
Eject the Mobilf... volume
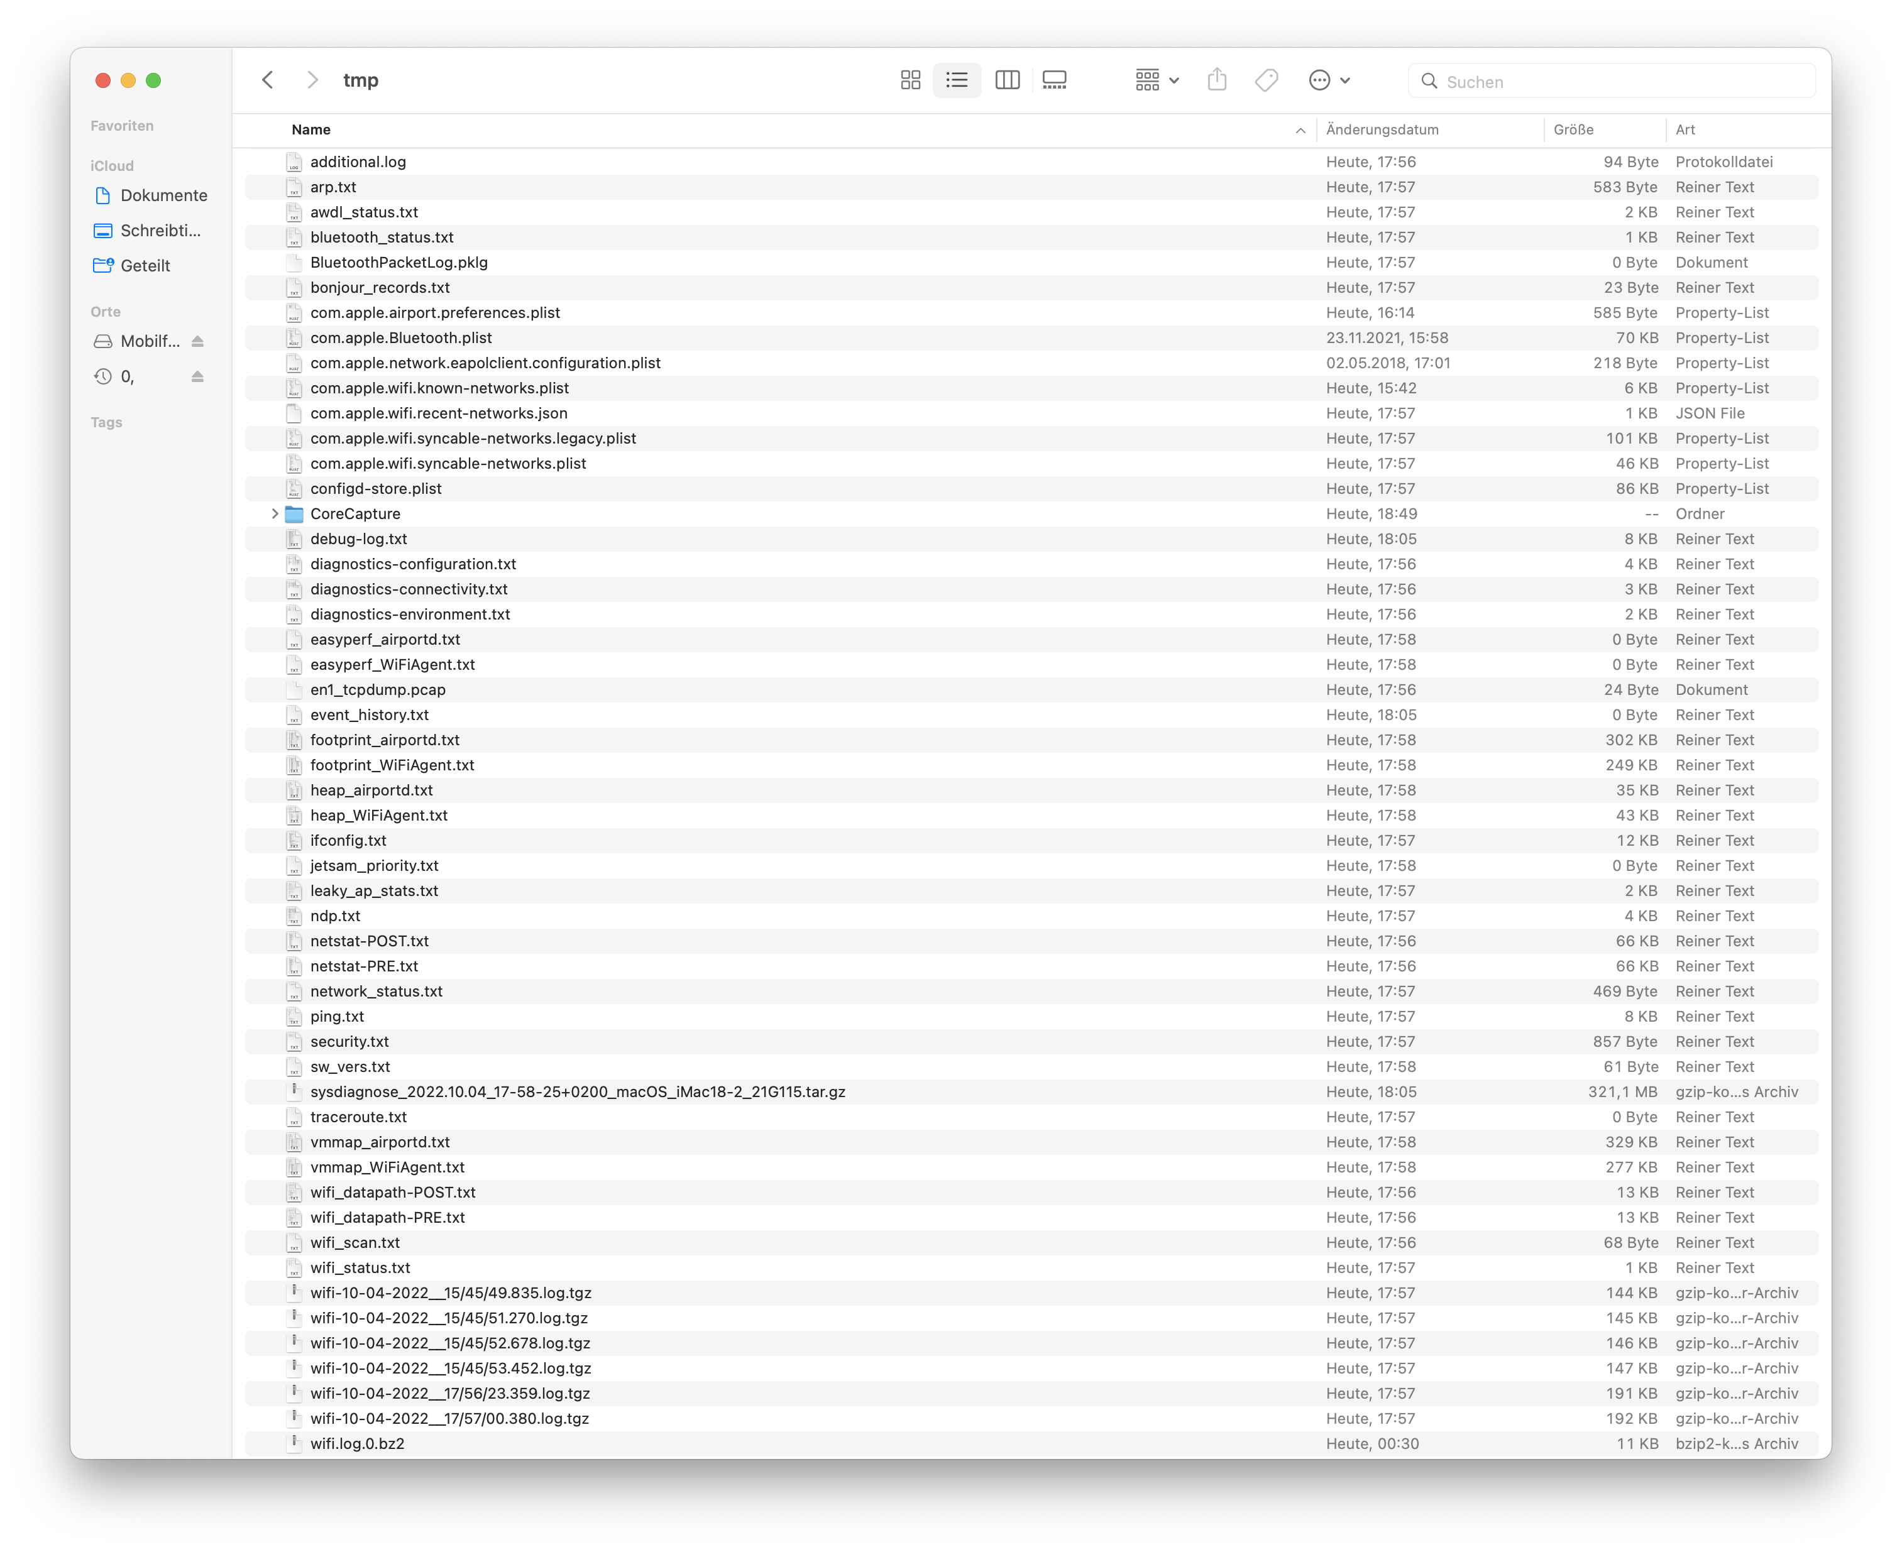click(x=197, y=342)
